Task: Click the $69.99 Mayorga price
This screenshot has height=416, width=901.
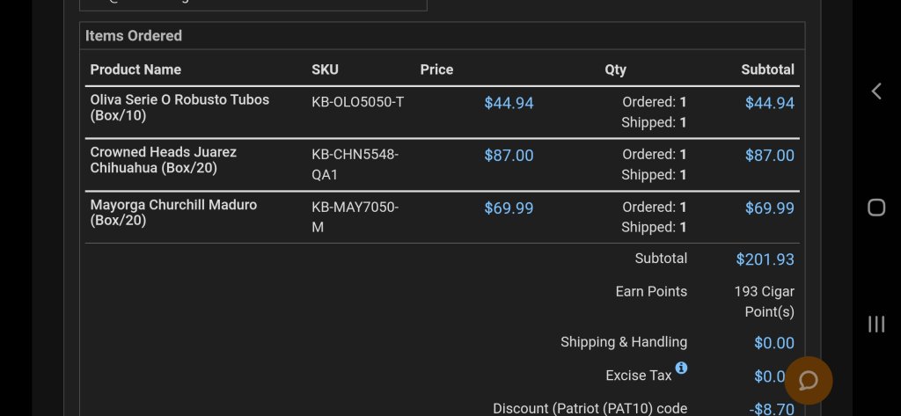Action: click(x=509, y=208)
